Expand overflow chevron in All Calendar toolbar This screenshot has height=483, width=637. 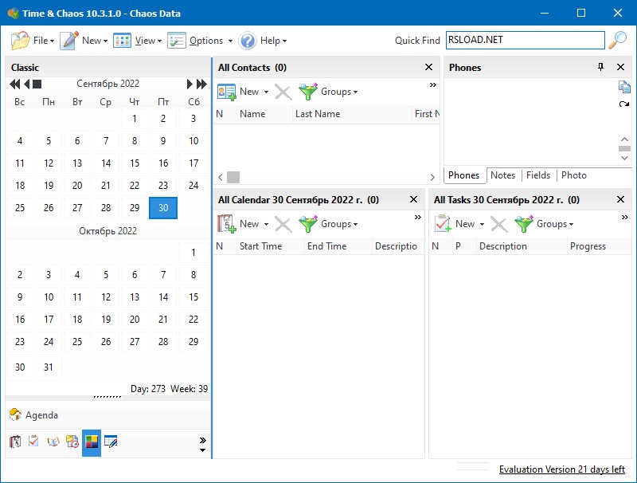(417, 217)
